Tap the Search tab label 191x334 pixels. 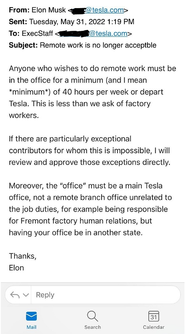pyautogui.click(x=93, y=327)
